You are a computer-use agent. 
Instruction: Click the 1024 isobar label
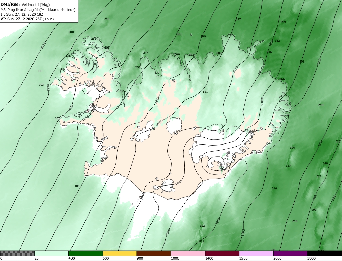[43, 45]
